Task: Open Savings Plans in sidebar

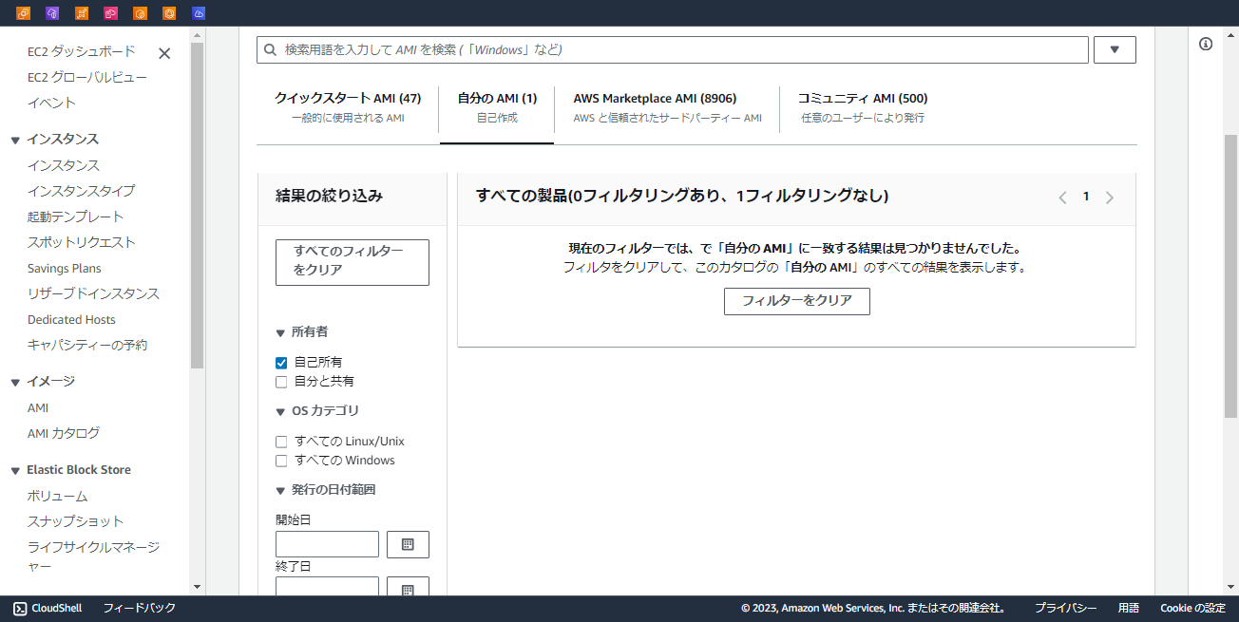Action: 65,268
